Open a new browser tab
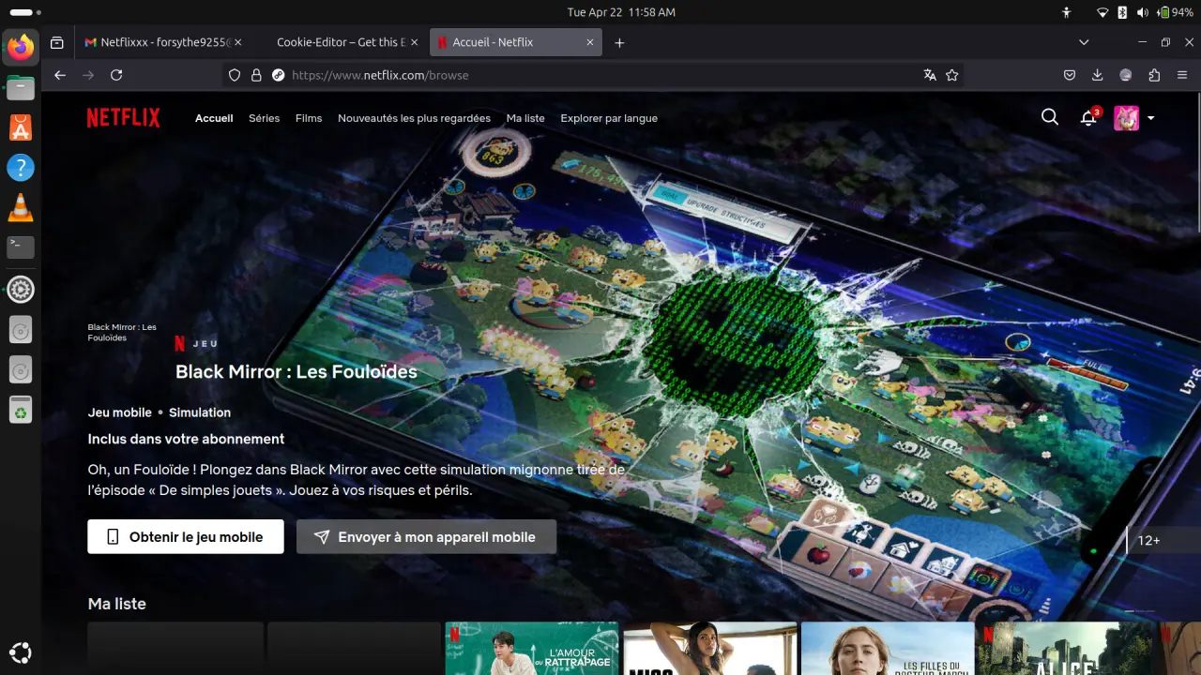 coord(619,42)
